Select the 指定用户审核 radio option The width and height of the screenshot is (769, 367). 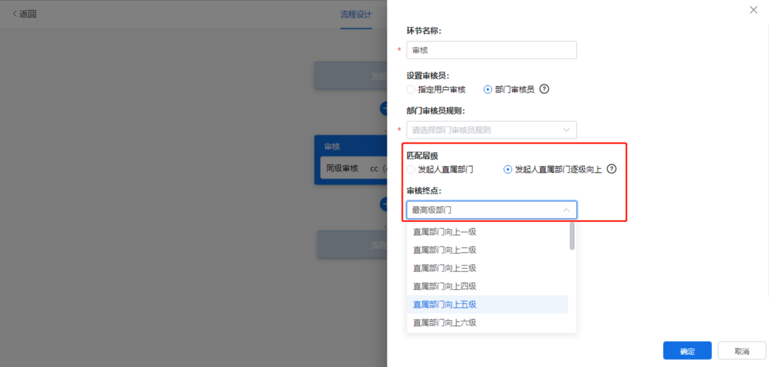[x=411, y=89]
